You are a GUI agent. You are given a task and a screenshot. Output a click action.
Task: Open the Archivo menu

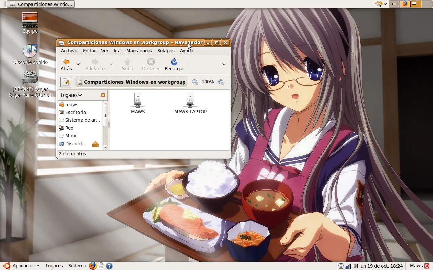69,51
